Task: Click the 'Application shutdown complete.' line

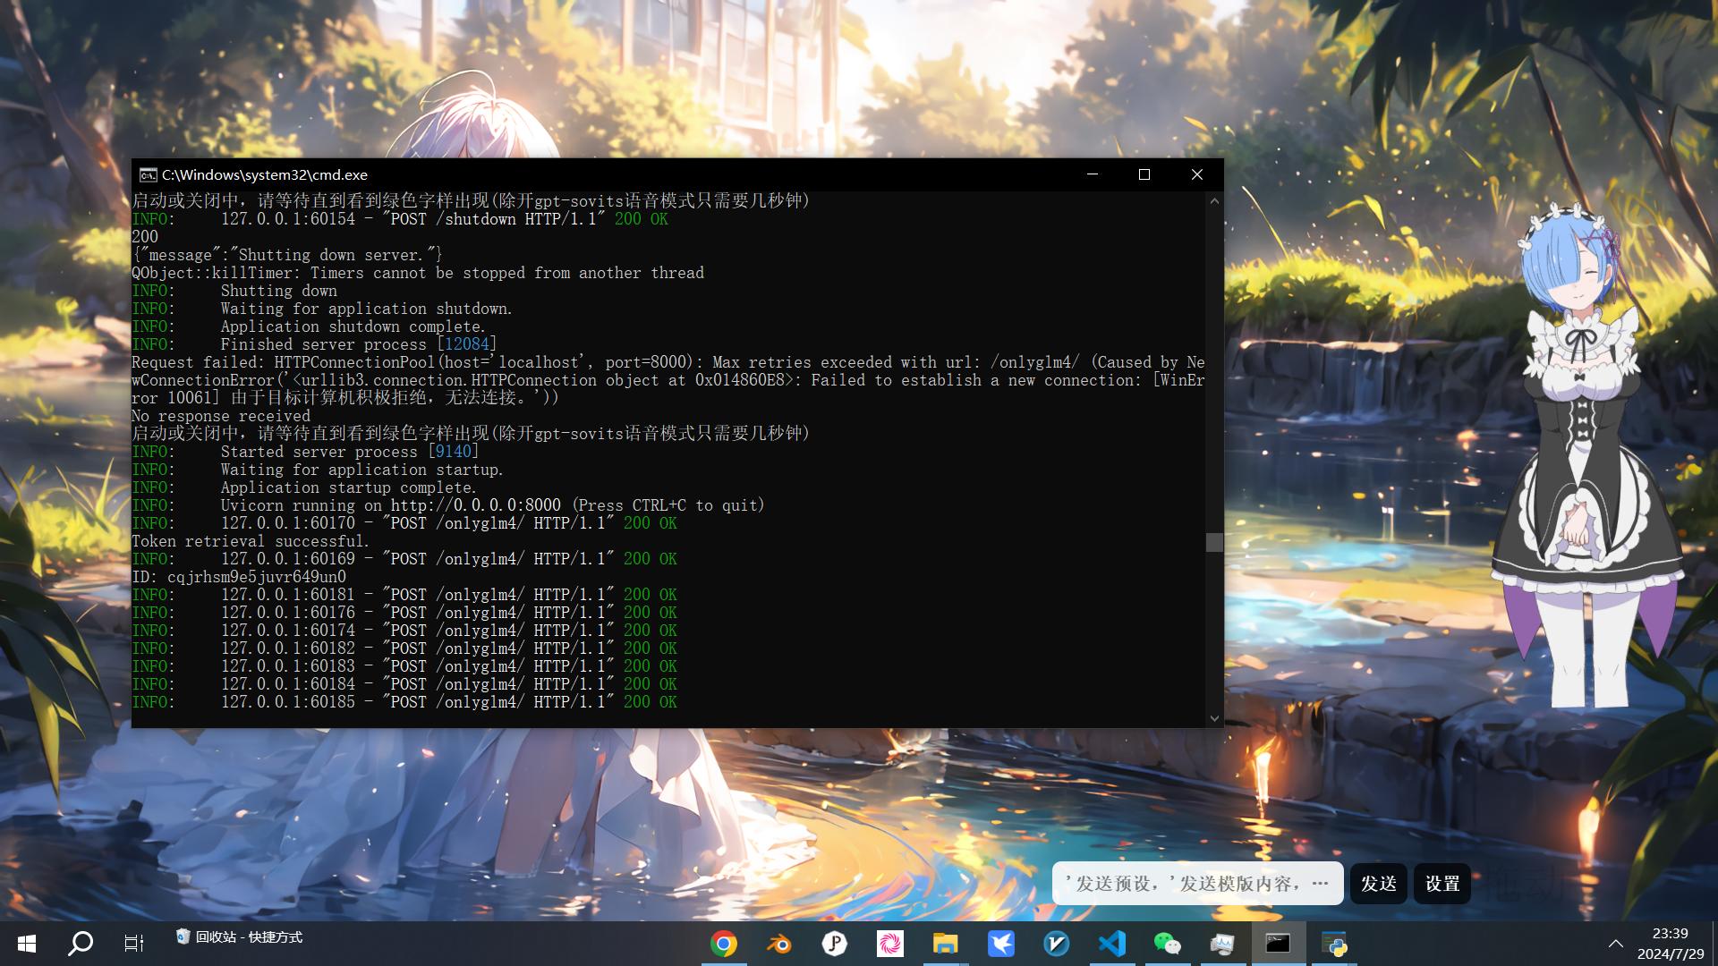Action: coord(309,326)
